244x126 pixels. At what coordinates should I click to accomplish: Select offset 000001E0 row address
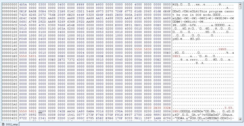tap(10, 56)
